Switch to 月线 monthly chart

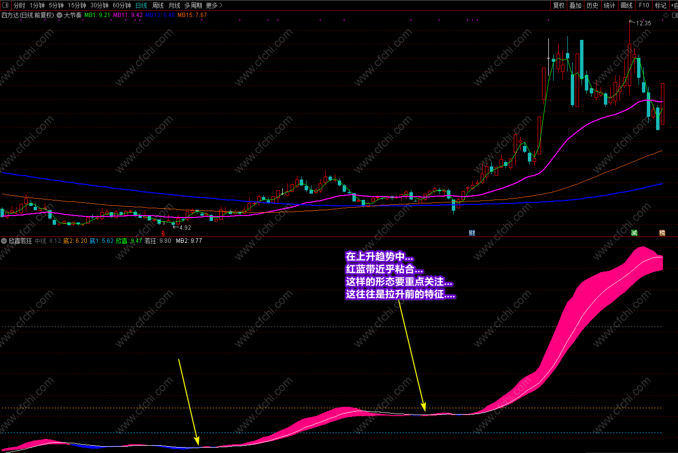(174, 5)
